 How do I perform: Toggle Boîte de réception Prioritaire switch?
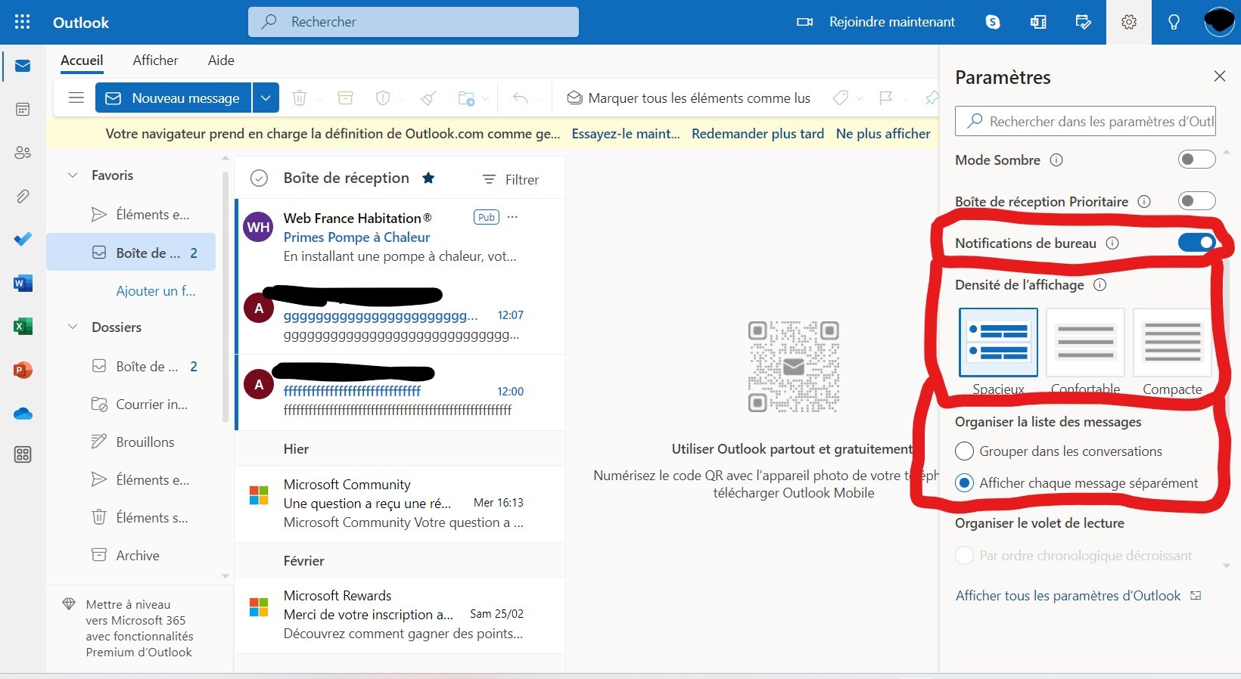point(1196,201)
